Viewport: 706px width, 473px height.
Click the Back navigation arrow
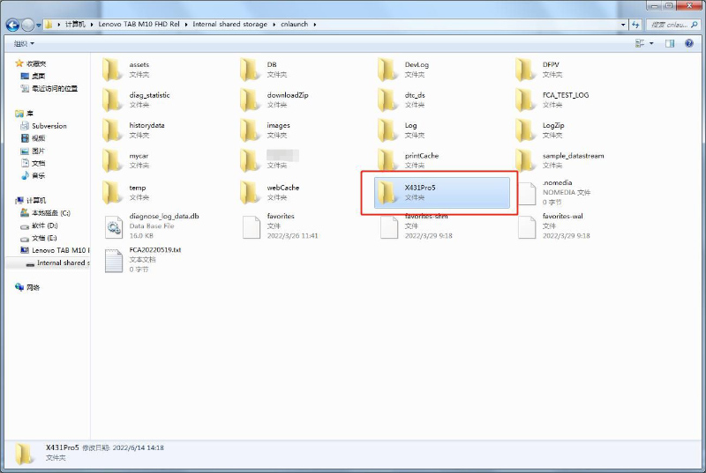pyautogui.click(x=12, y=25)
